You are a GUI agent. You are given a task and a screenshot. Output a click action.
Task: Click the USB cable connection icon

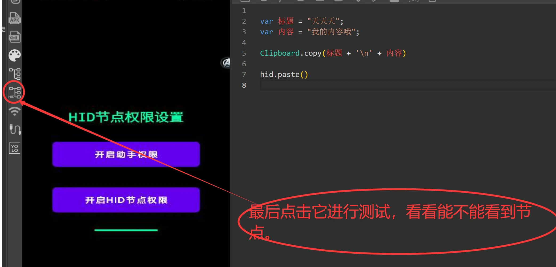pyautogui.click(x=15, y=130)
